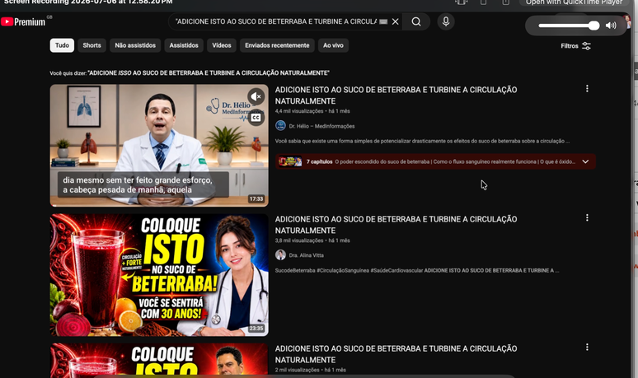This screenshot has width=638, height=378.
Task: Click the 17:33 duration badge
Action: click(x=256, y=199)
